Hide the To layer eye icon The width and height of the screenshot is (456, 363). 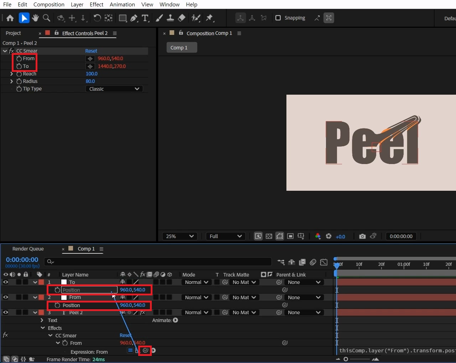click(6, 282)
